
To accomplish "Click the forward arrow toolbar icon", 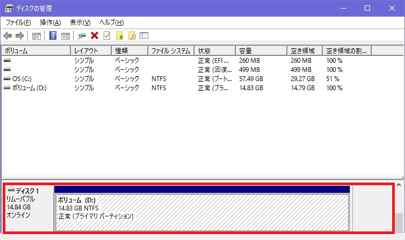I will (19, 36).
